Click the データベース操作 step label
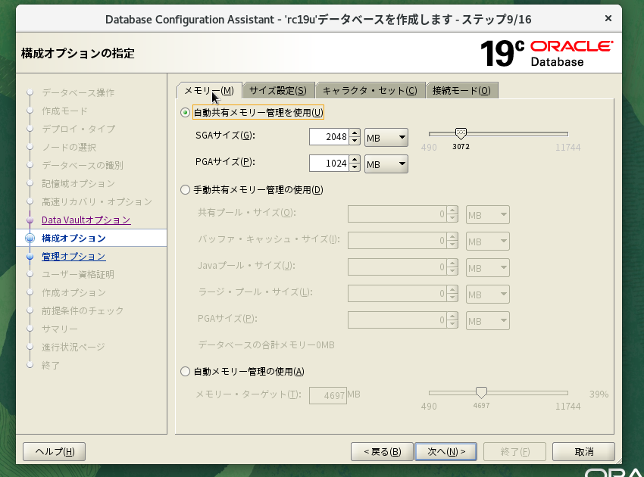Viewport: 644px width, 477px height. [78, 93]
